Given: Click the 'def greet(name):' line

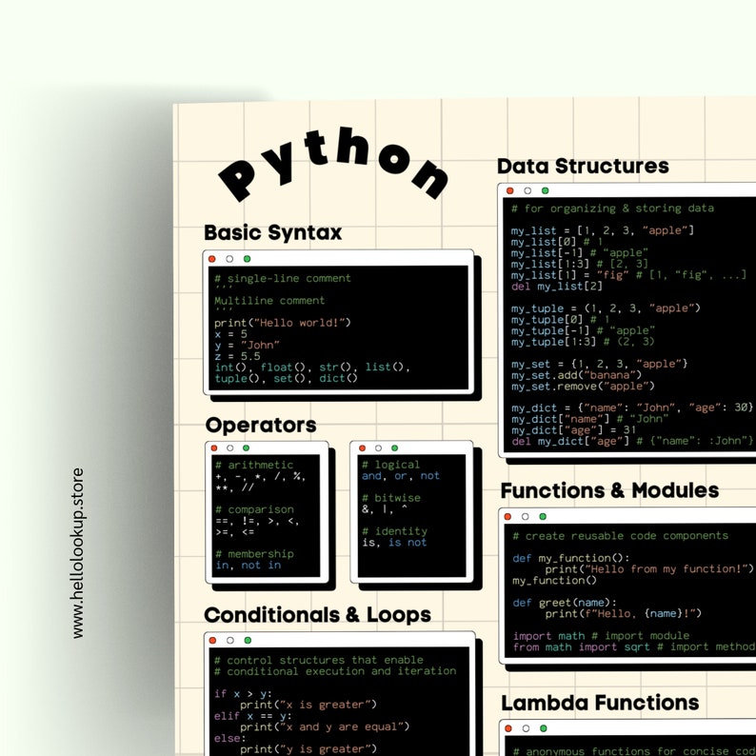Looking at the screenshot, I should (x=565, y=603).
